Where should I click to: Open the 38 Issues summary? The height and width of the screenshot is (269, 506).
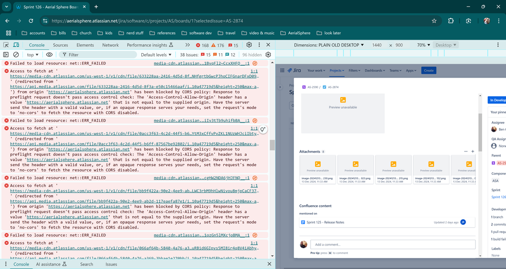click(x=208, y=55)
